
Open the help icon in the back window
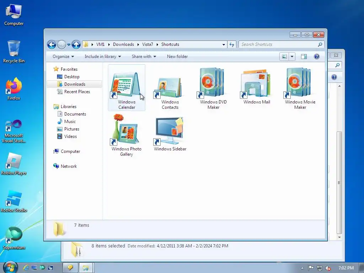click(334, 77)
